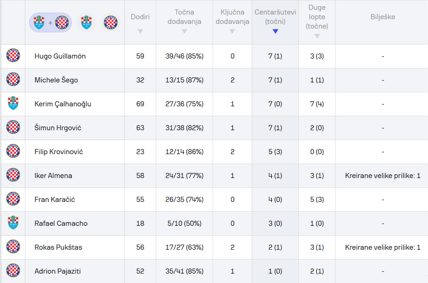Filter by the standalone Hajduk Split crest
Screen dimensions: 428x283
(x=111, y=22)
